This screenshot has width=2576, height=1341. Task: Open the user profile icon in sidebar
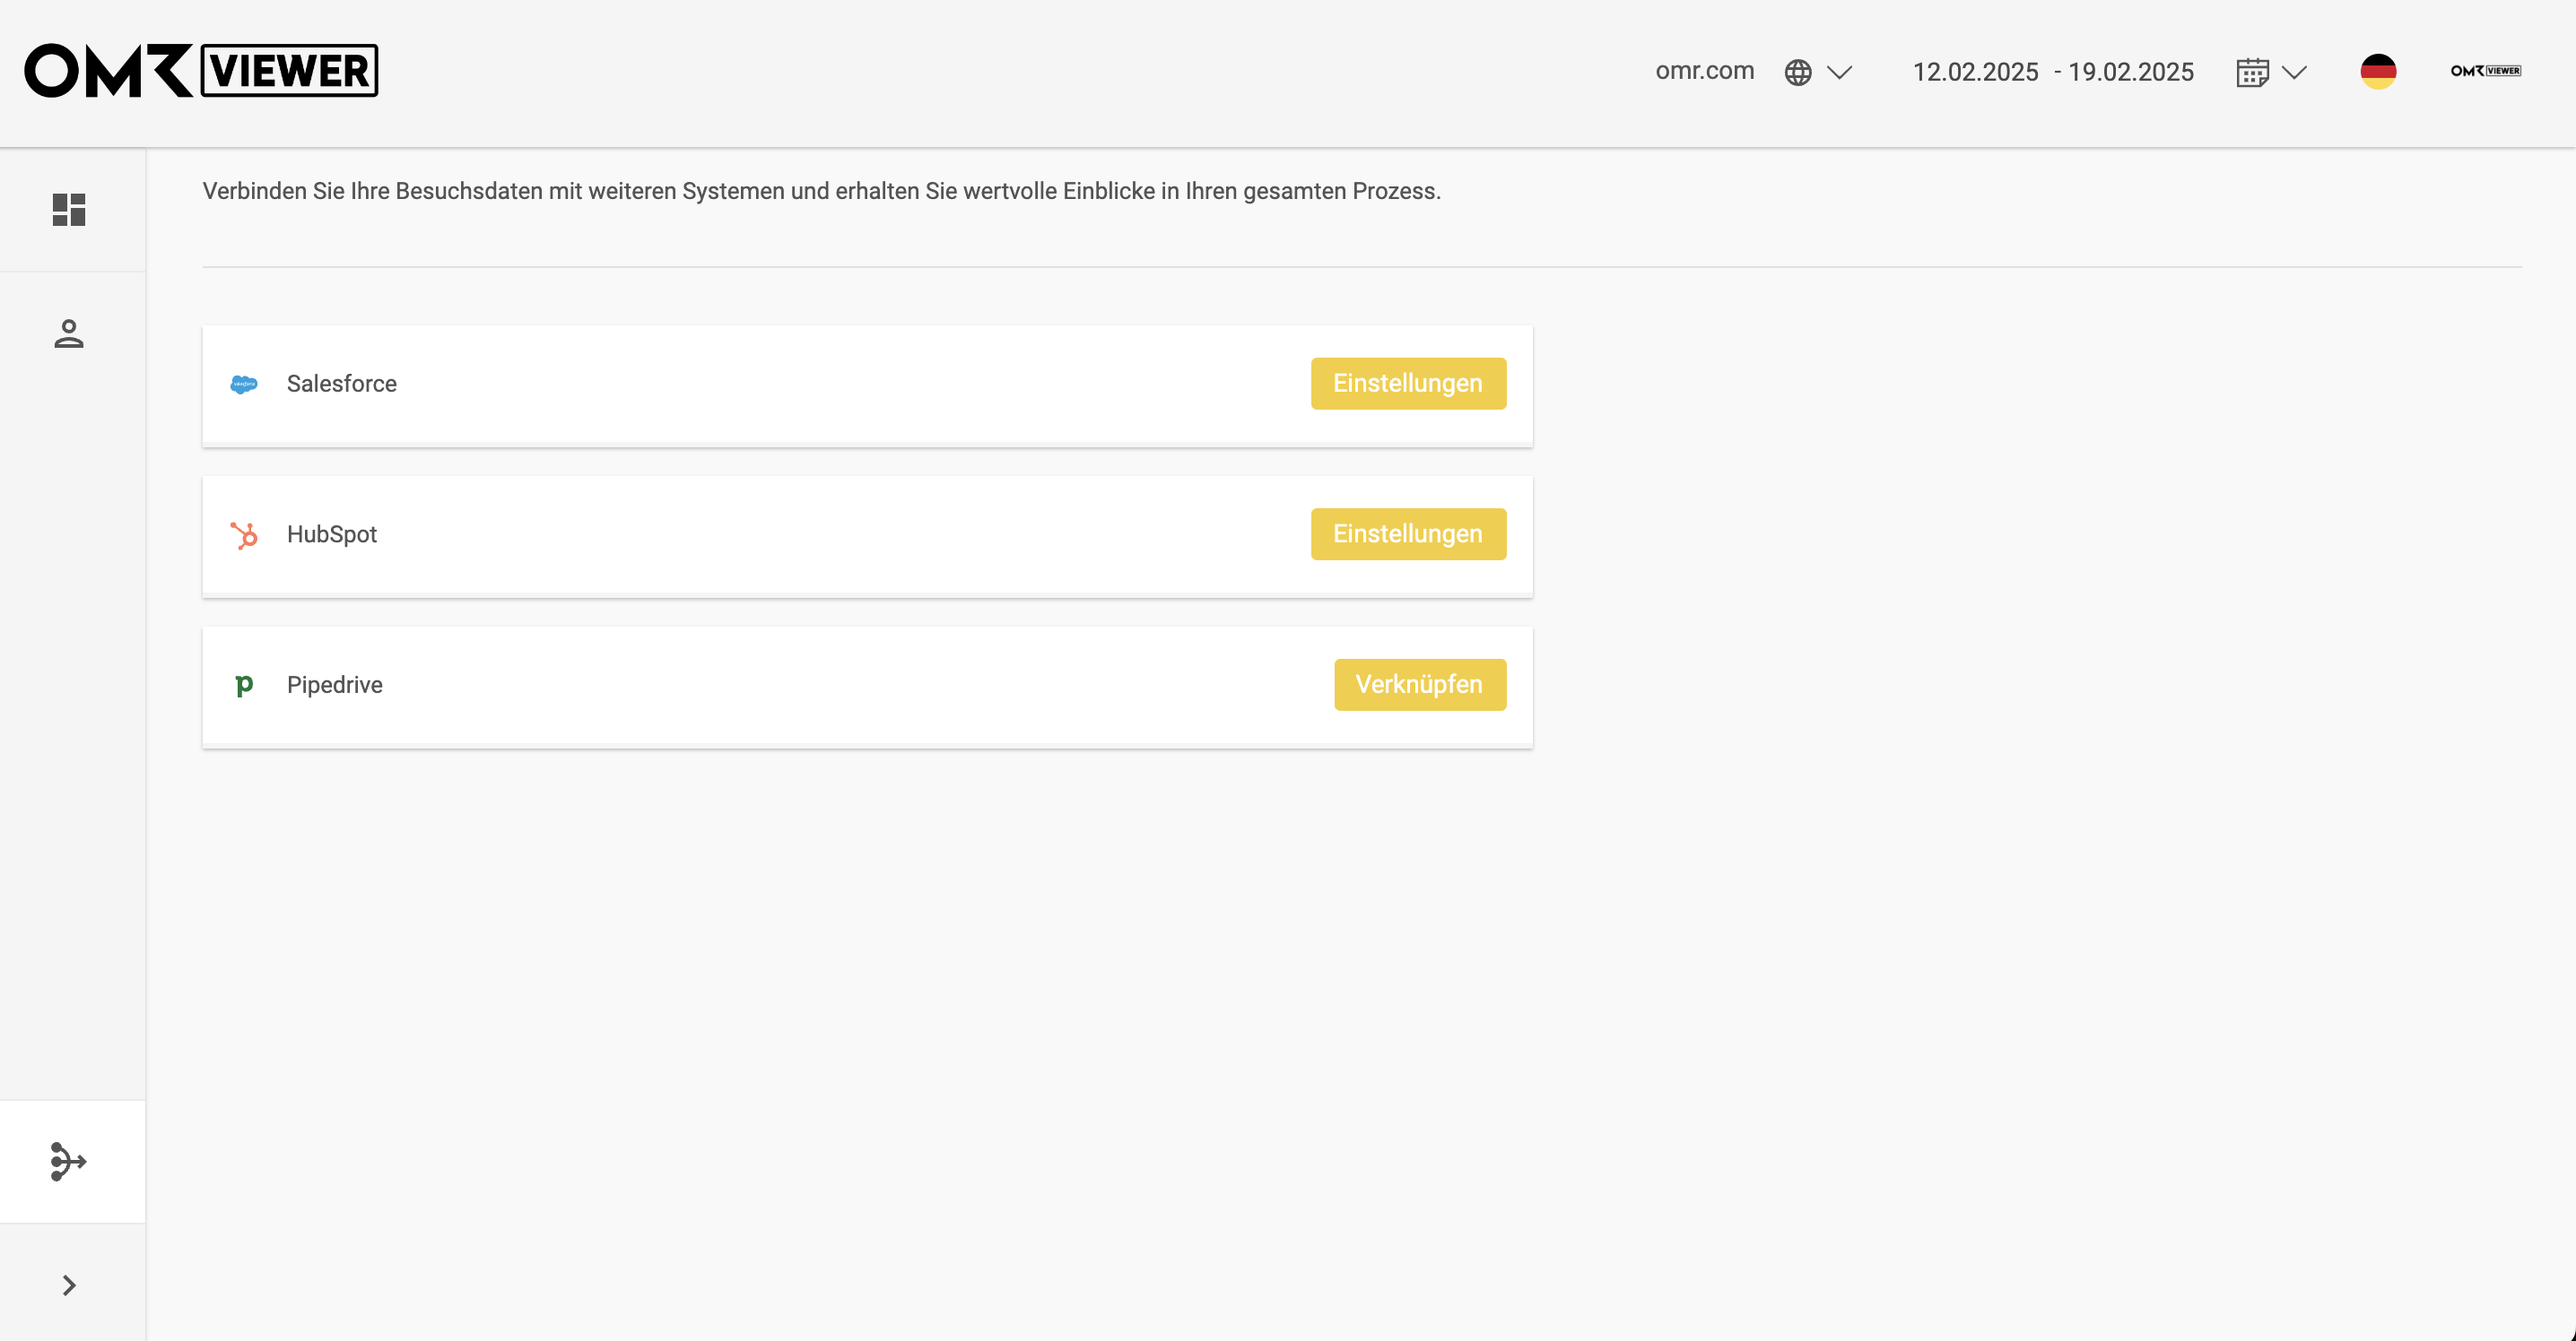69,333
